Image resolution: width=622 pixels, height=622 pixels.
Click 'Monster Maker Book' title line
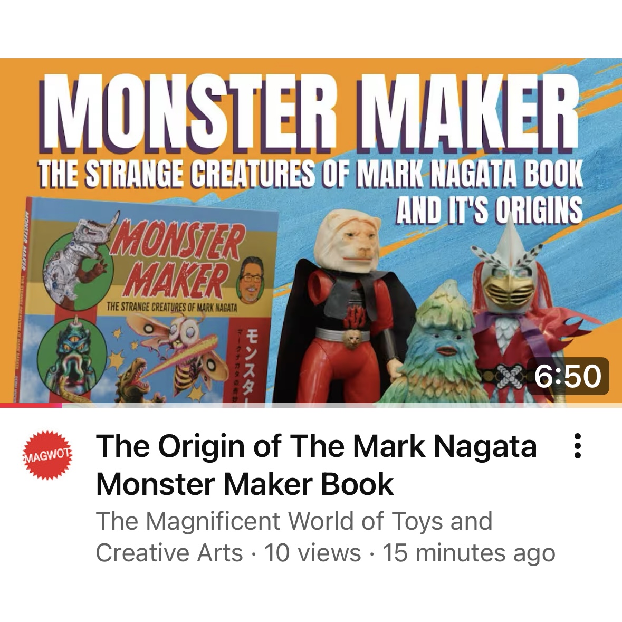click(245, 484)
